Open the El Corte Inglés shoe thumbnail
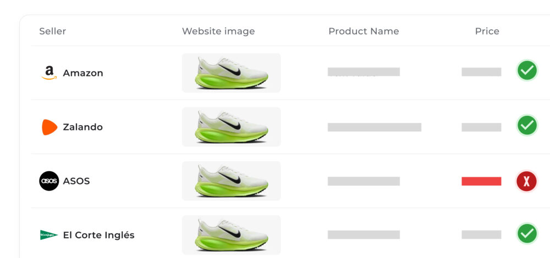 (x=232, y=235)
